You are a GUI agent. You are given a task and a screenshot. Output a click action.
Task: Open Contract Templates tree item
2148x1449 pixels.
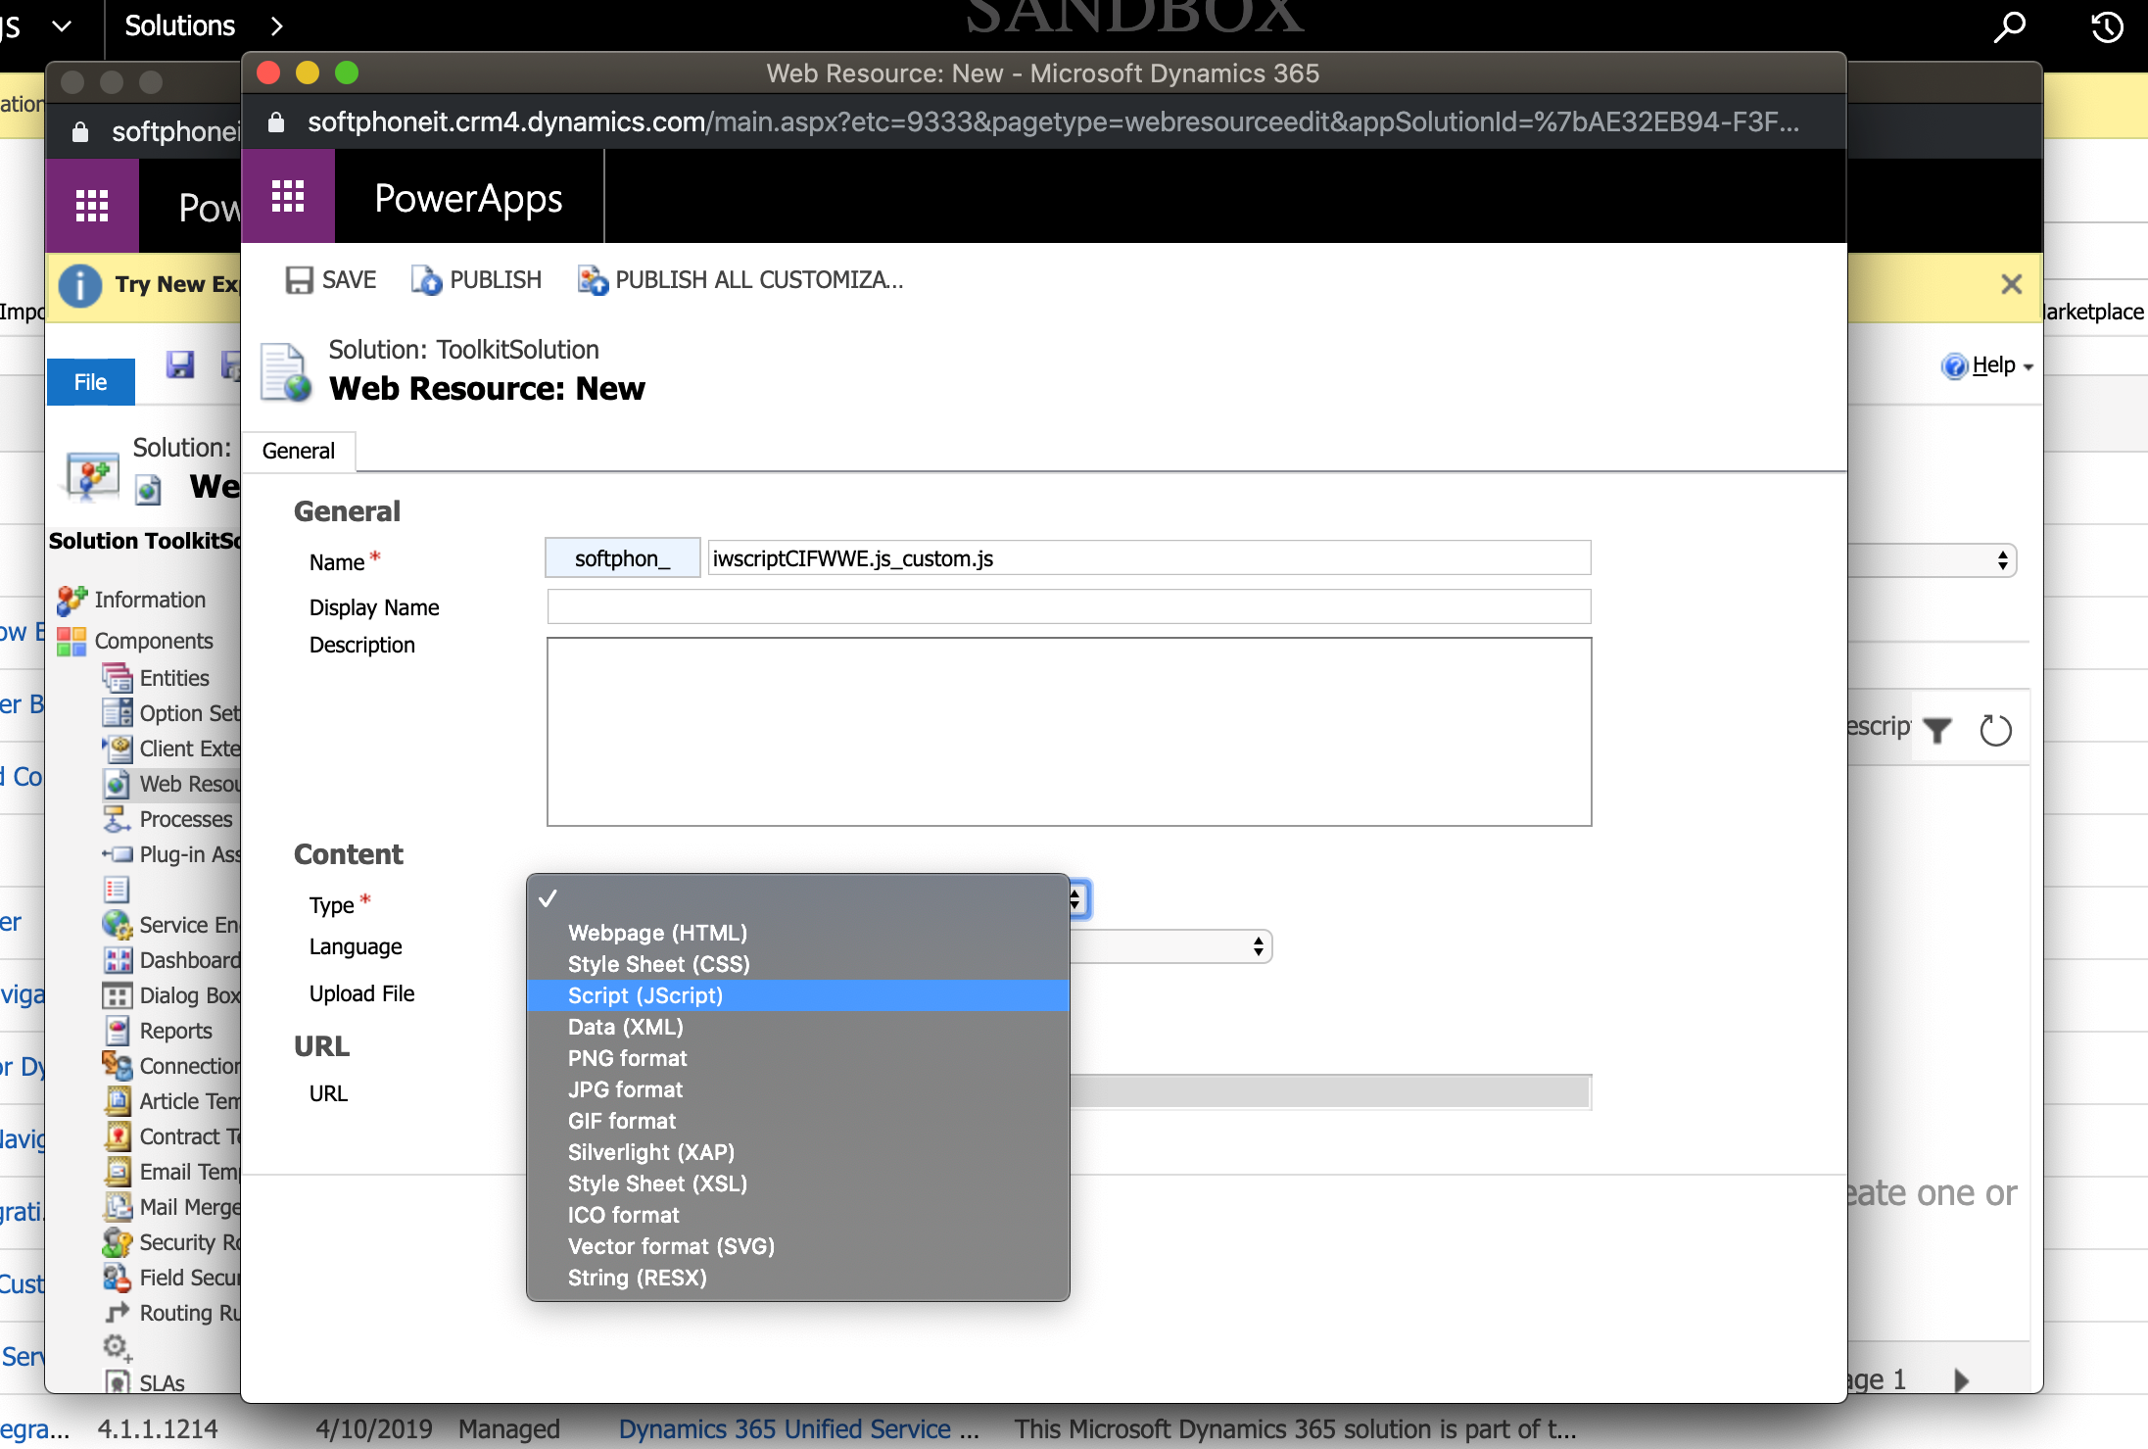point(171,1136)
